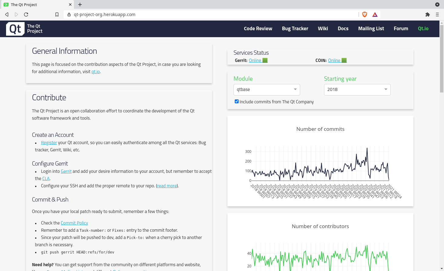The height and width of the screenshot is (271, 444).
Task: Click the tab list dropdown arrow
Action: point(437,5)
